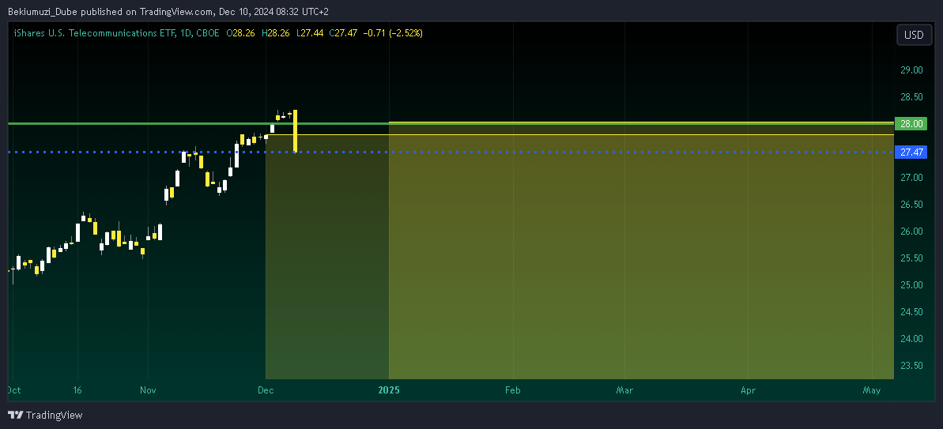The height and width of the screenshot is (429, 943).
Task: Click the 29.00 price axis label
Action: click(x=911, y=70)
